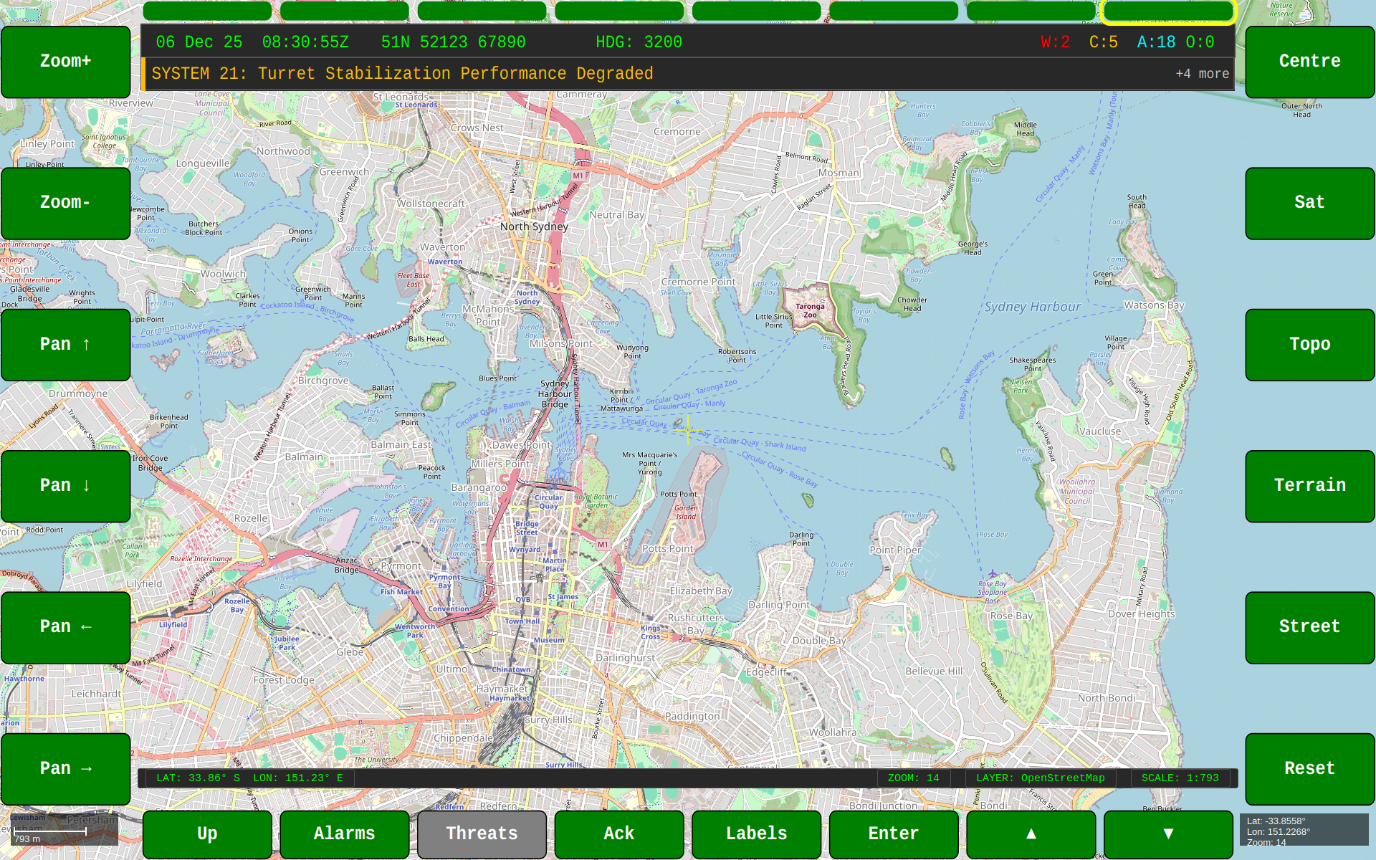
Task: Select the Street map layer
Action: pyautogui.click(x=1309, y=627)
